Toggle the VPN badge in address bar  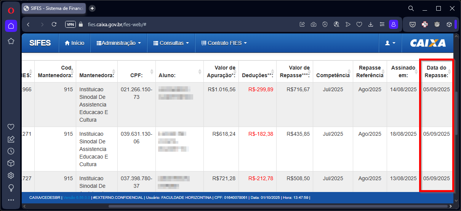(x=70, y=24)
